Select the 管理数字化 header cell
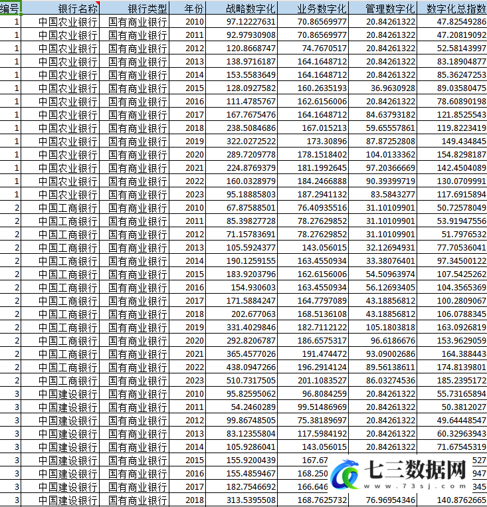The width and height of the screenshot is (487, 507). 383,8
